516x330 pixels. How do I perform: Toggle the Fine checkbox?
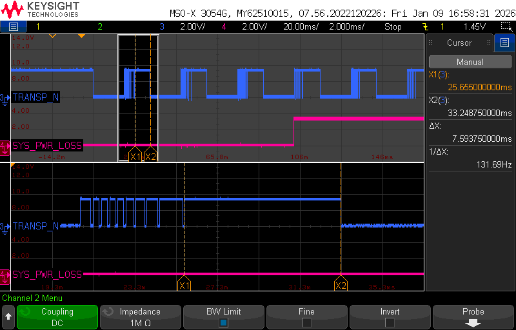pyautogui.click(x=306, y=322)
